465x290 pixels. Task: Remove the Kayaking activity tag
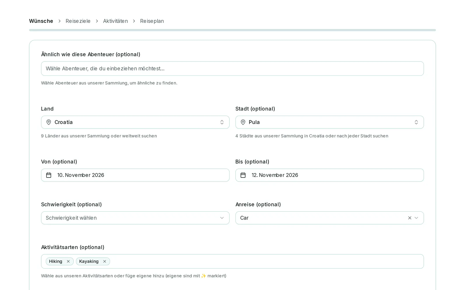pos(105,261)
